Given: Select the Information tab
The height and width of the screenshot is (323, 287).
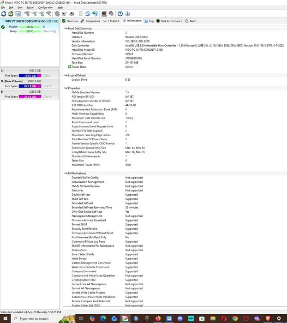Looking at the screenshot, I should tap(132, 21).
